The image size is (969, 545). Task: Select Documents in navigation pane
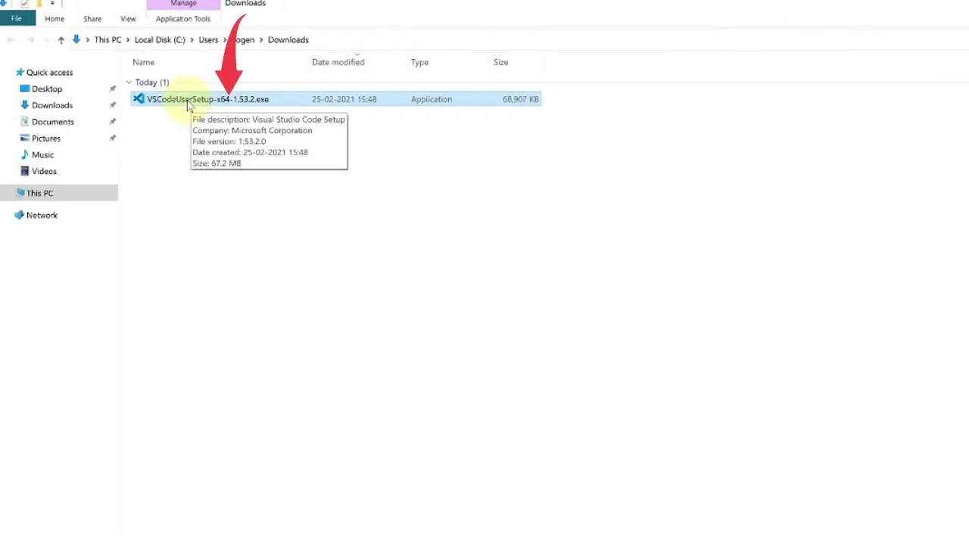(x=53, y=122)
